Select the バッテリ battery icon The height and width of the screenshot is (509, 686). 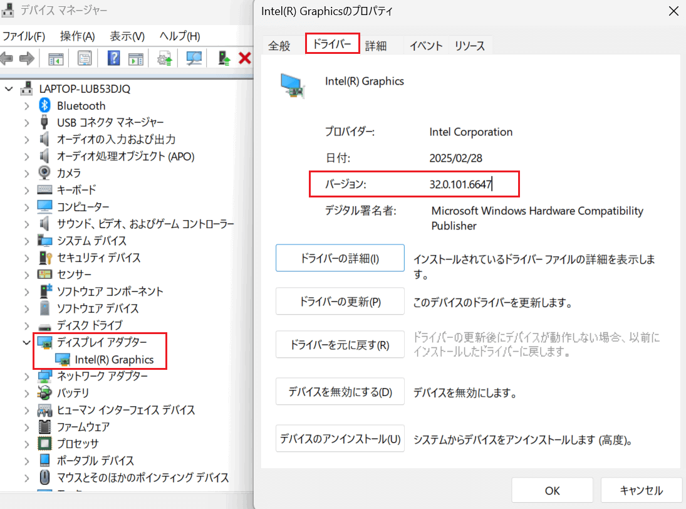click(x=44, y=392)
